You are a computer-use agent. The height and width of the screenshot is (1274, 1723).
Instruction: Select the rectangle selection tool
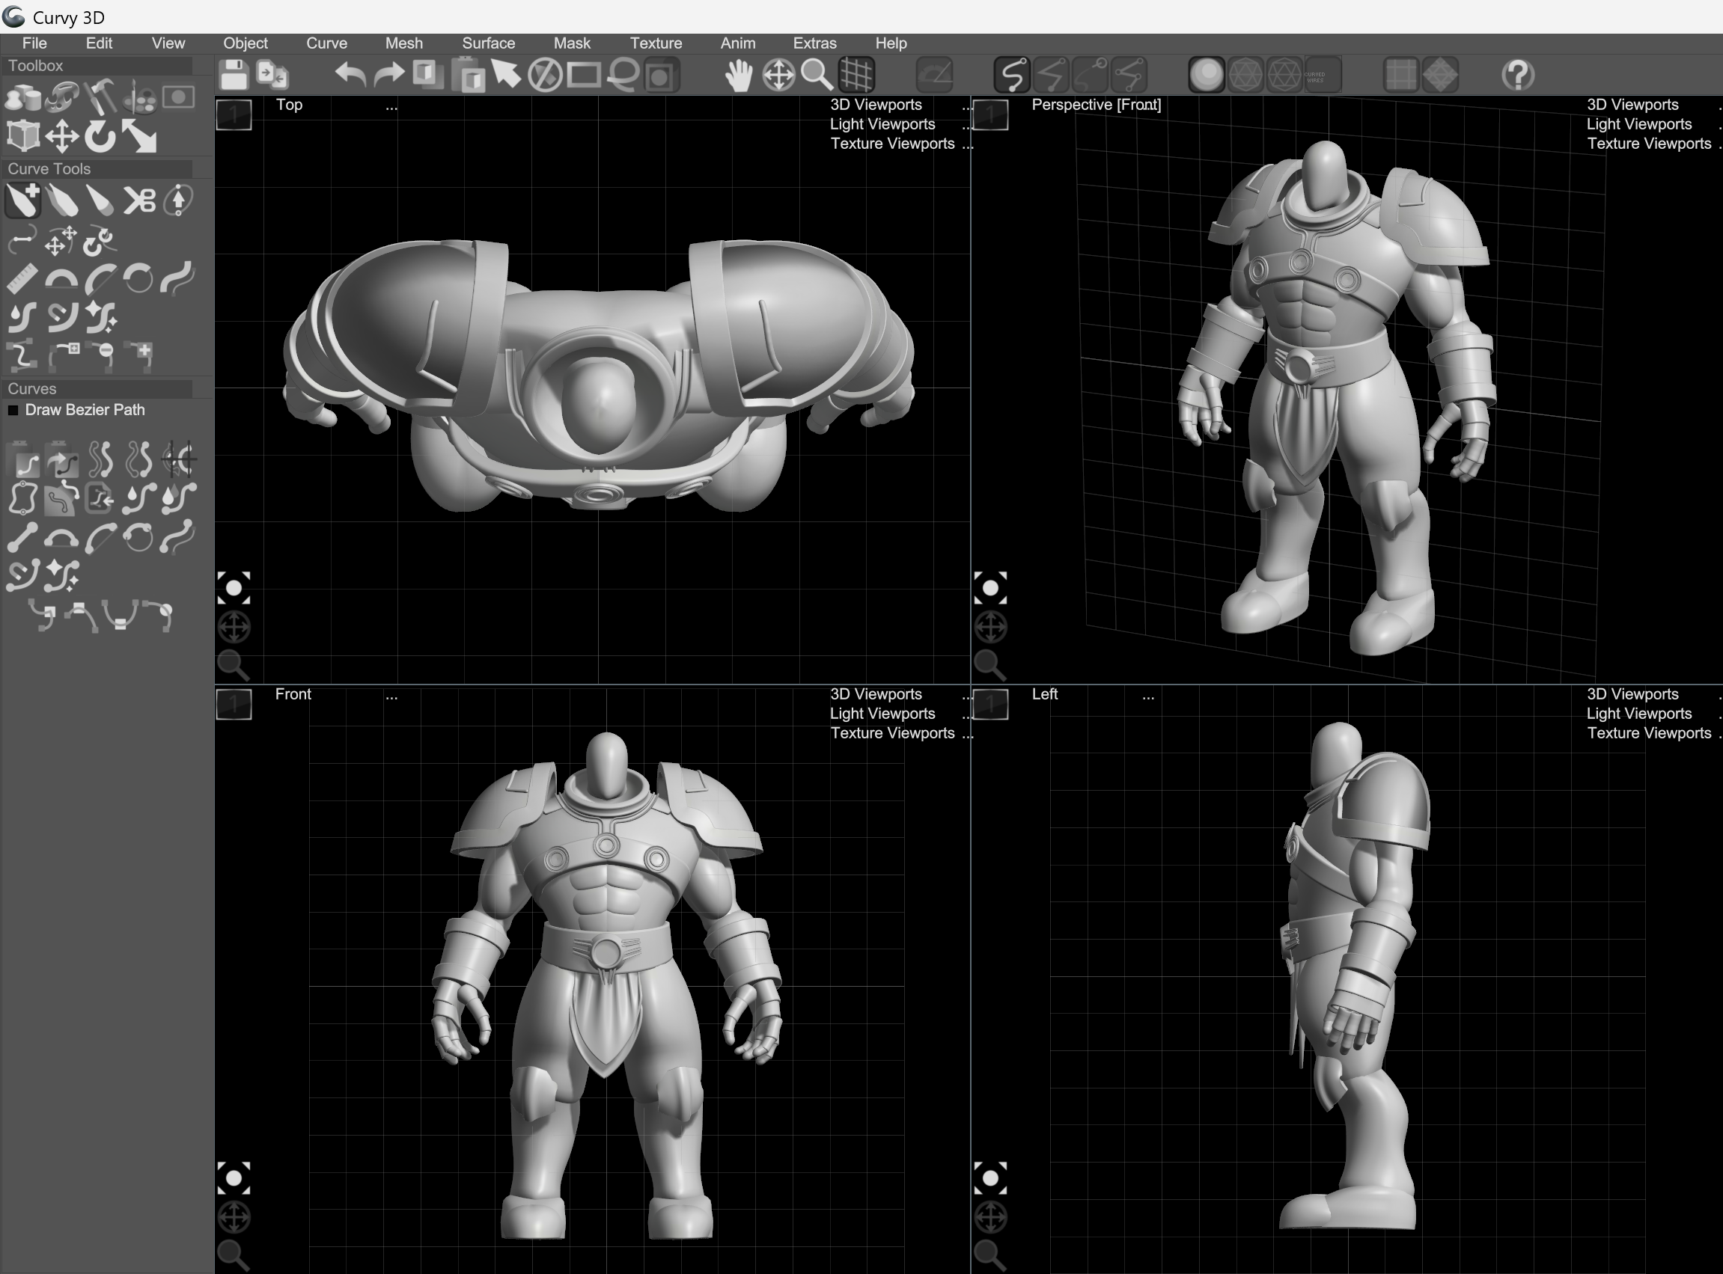[x=584, y=75]
